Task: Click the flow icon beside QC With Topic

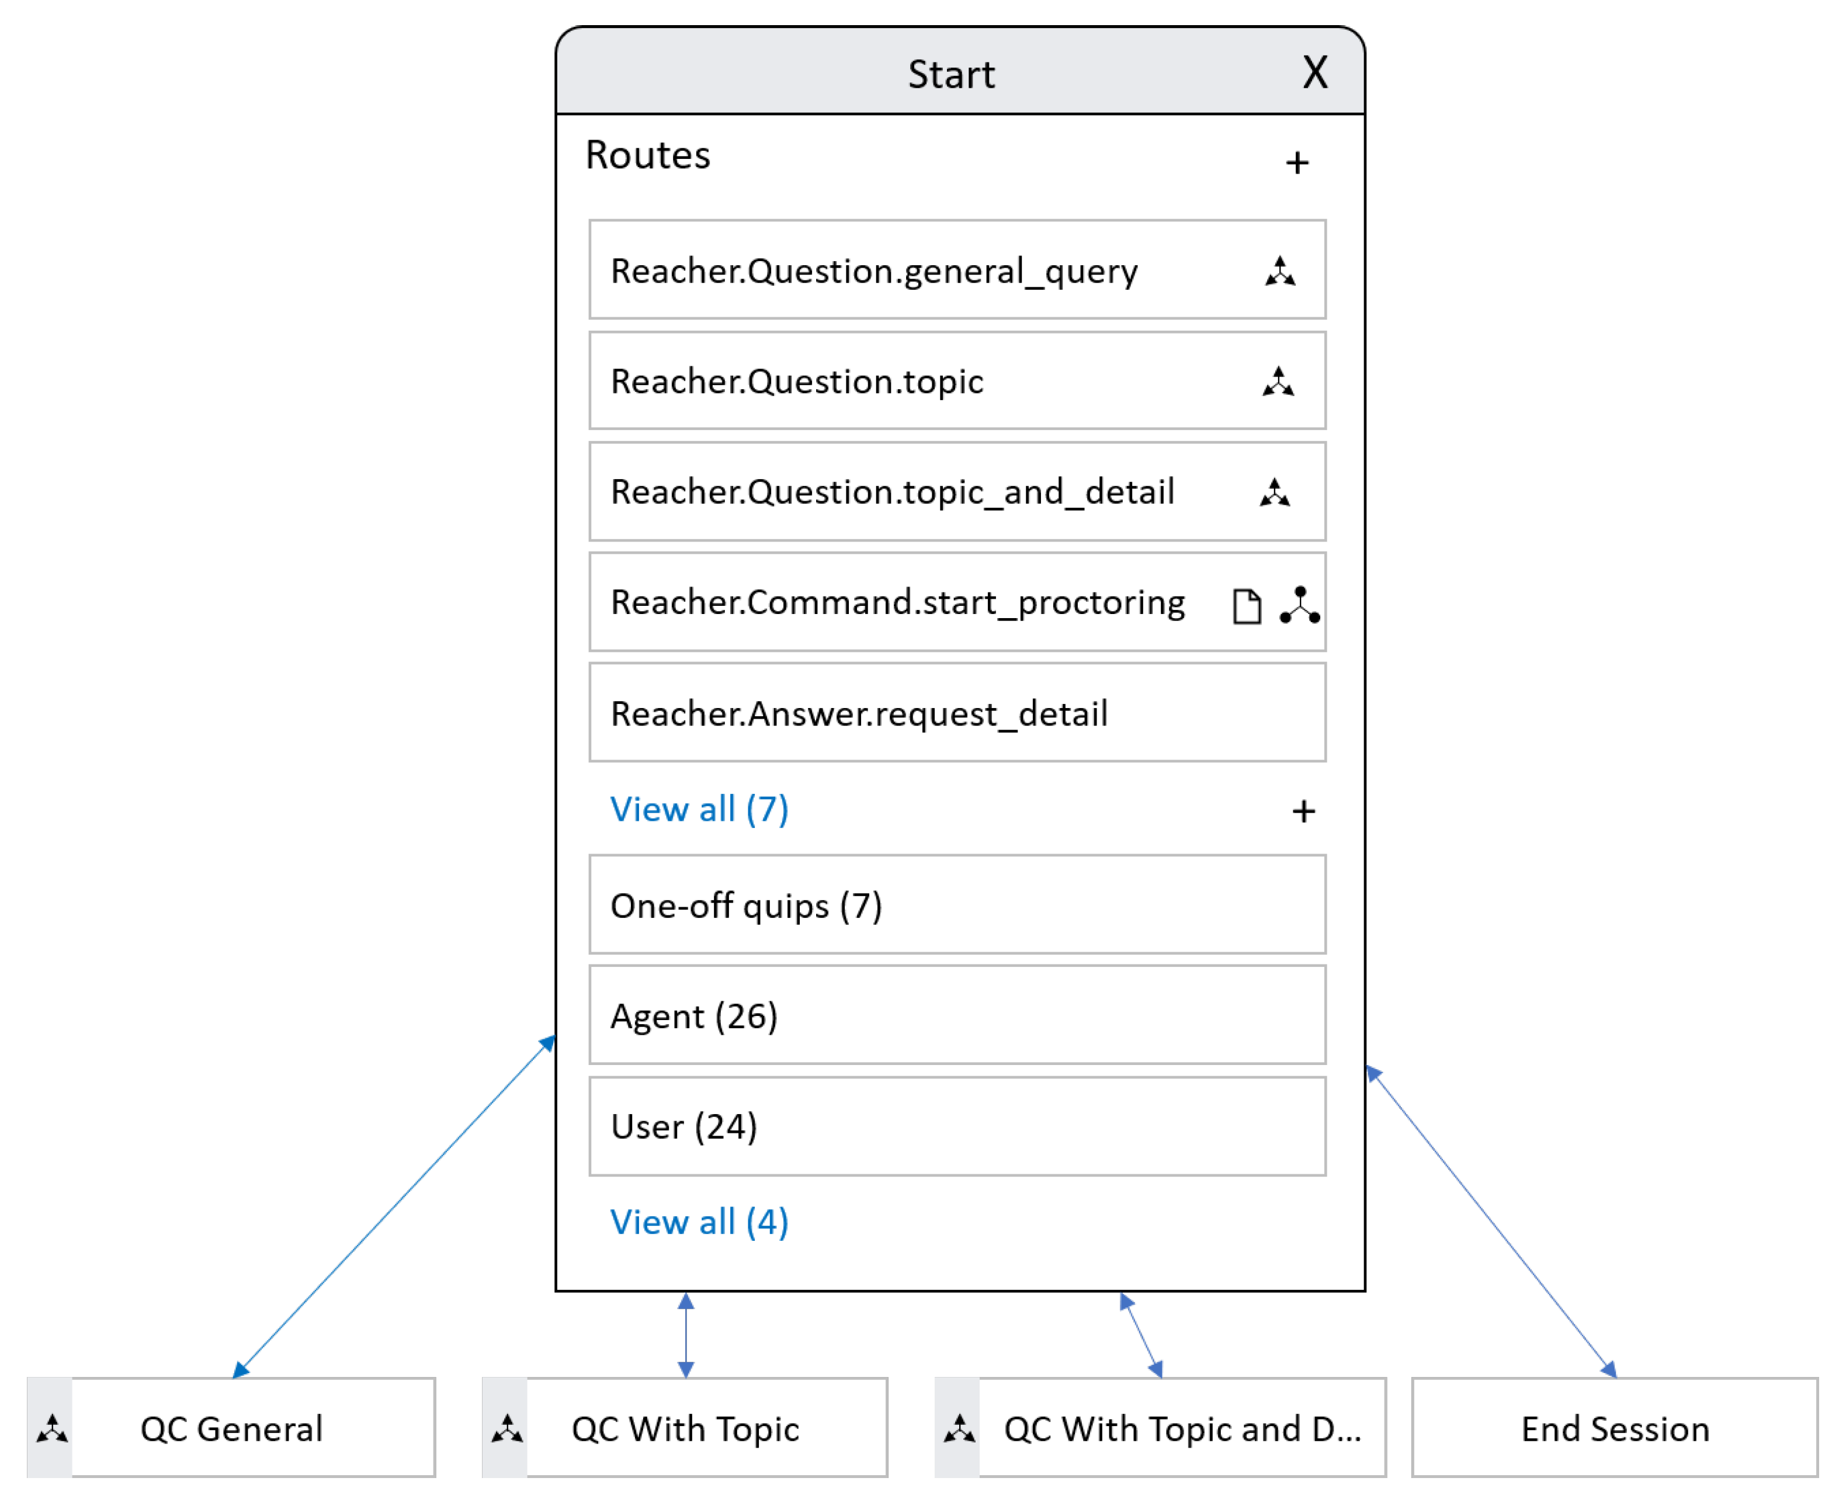Action: tap(506, 1428)
